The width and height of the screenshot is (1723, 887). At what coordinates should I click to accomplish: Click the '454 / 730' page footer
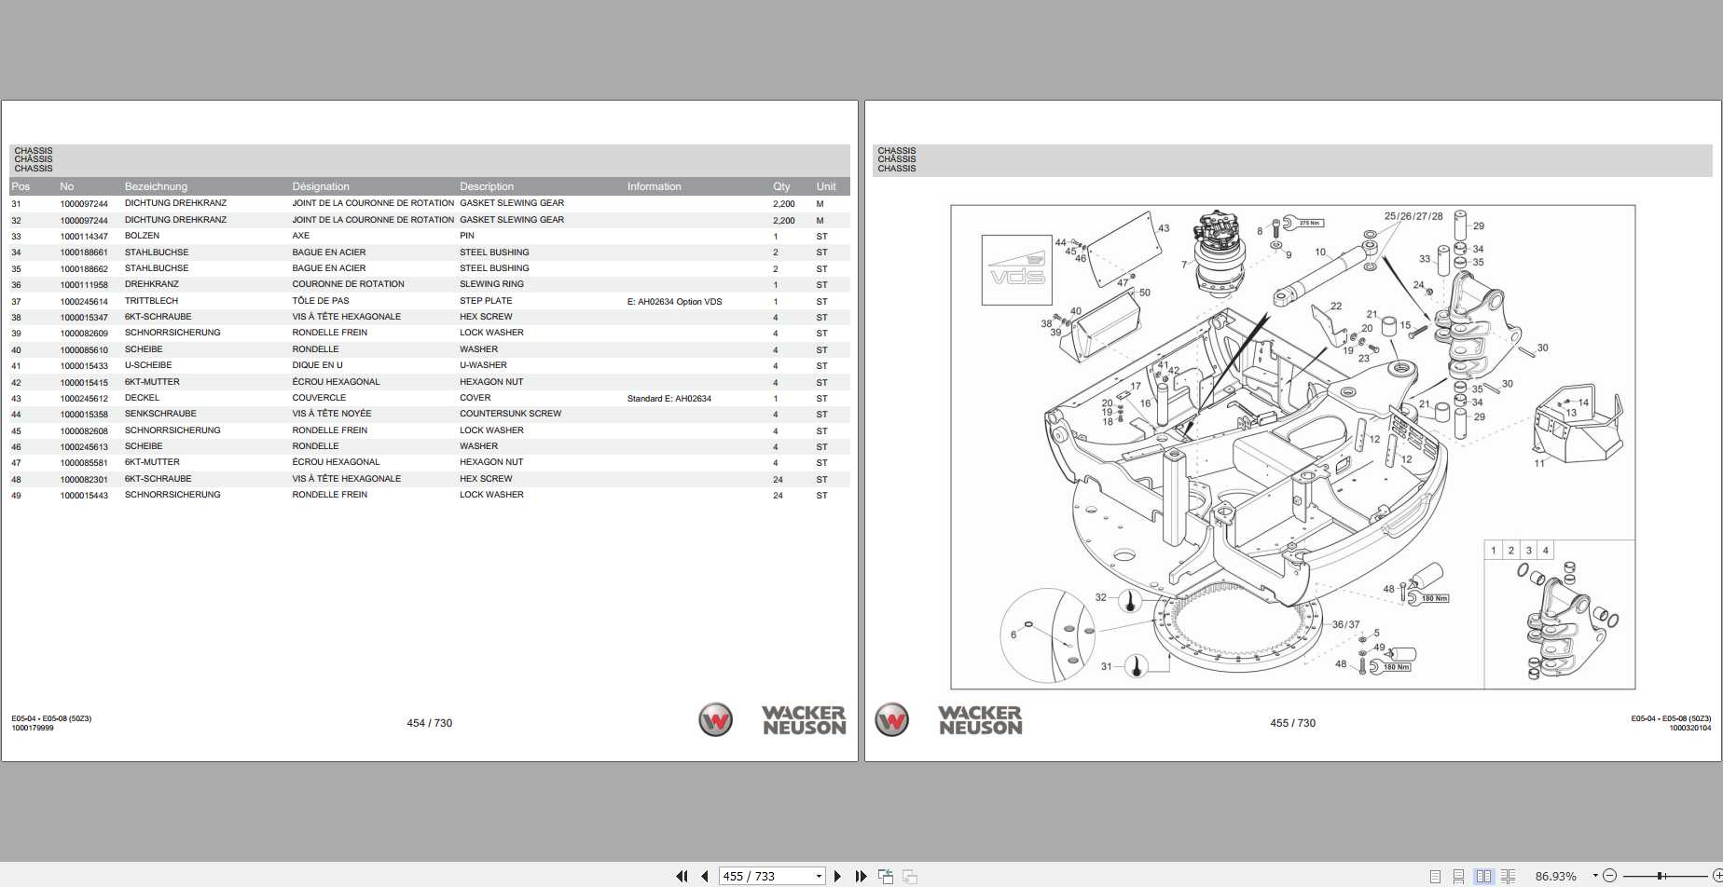(430, 723)
